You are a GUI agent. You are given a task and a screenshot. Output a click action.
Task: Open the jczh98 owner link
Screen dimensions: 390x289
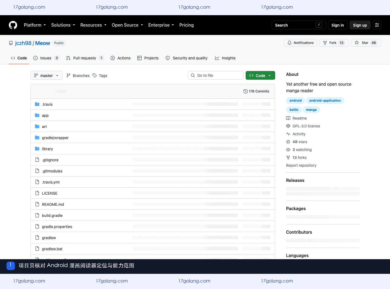pos(23,43)
